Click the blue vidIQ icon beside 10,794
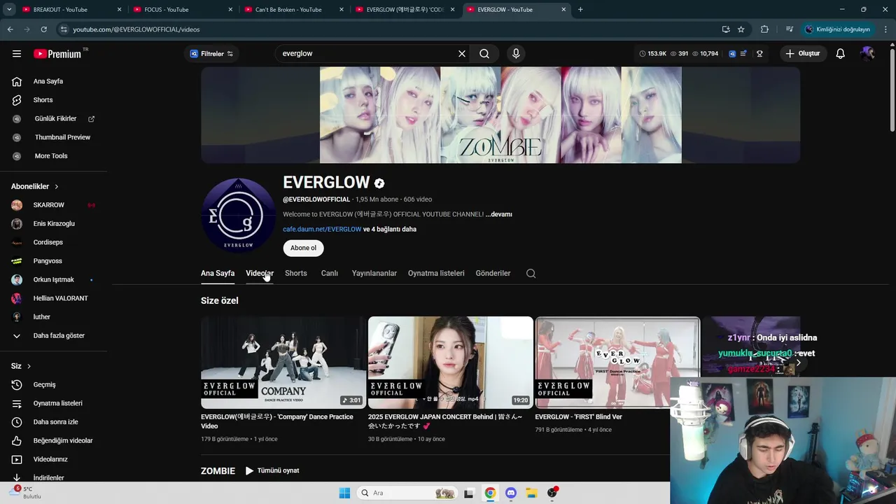 coord(732,54)
